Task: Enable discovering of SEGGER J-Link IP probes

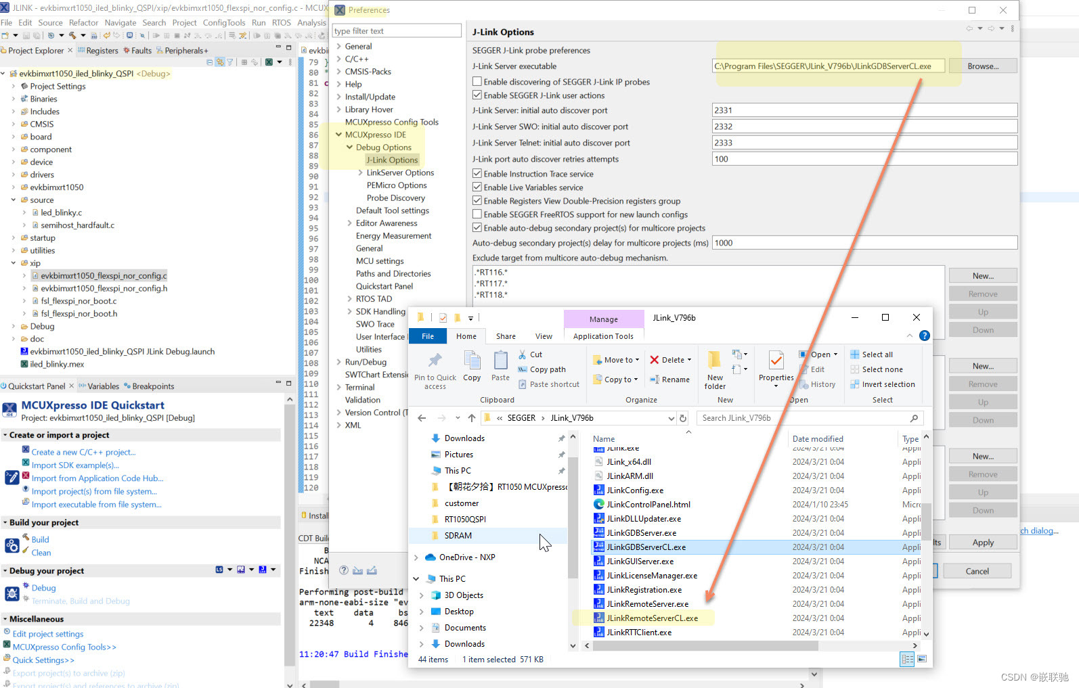Action: 477,82
